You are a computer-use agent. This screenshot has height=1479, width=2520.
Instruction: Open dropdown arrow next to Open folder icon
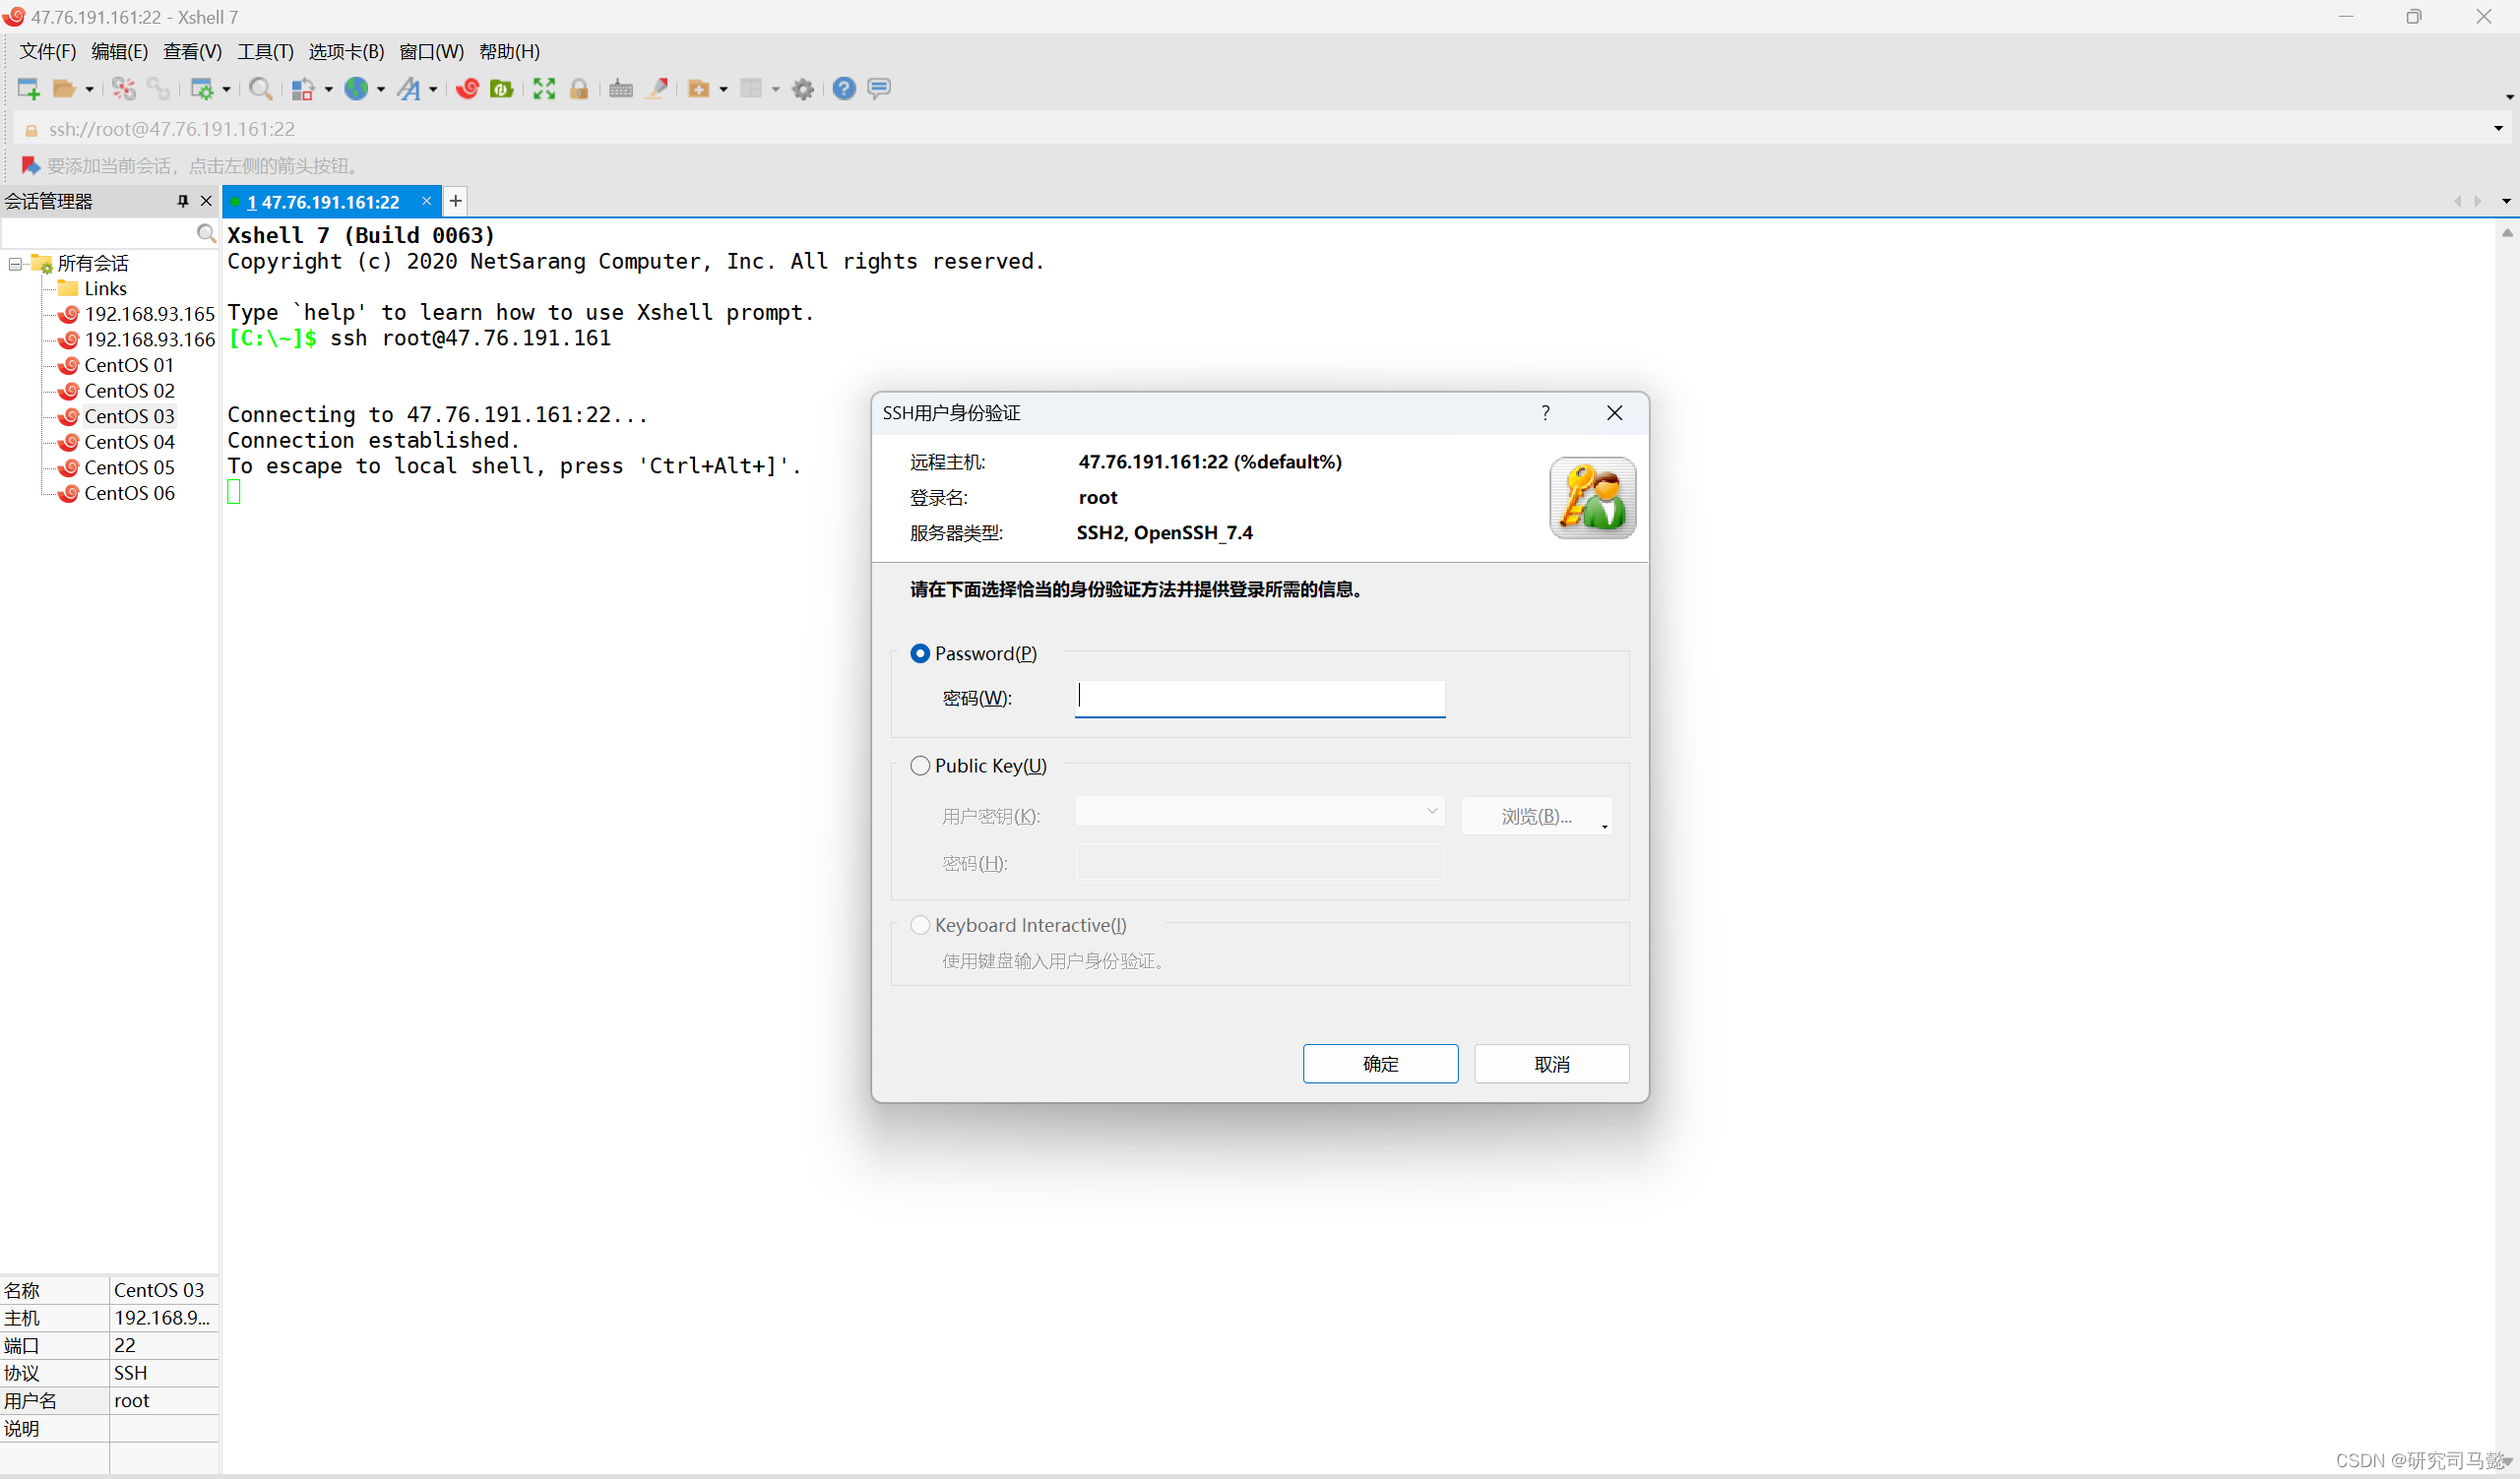89,90
